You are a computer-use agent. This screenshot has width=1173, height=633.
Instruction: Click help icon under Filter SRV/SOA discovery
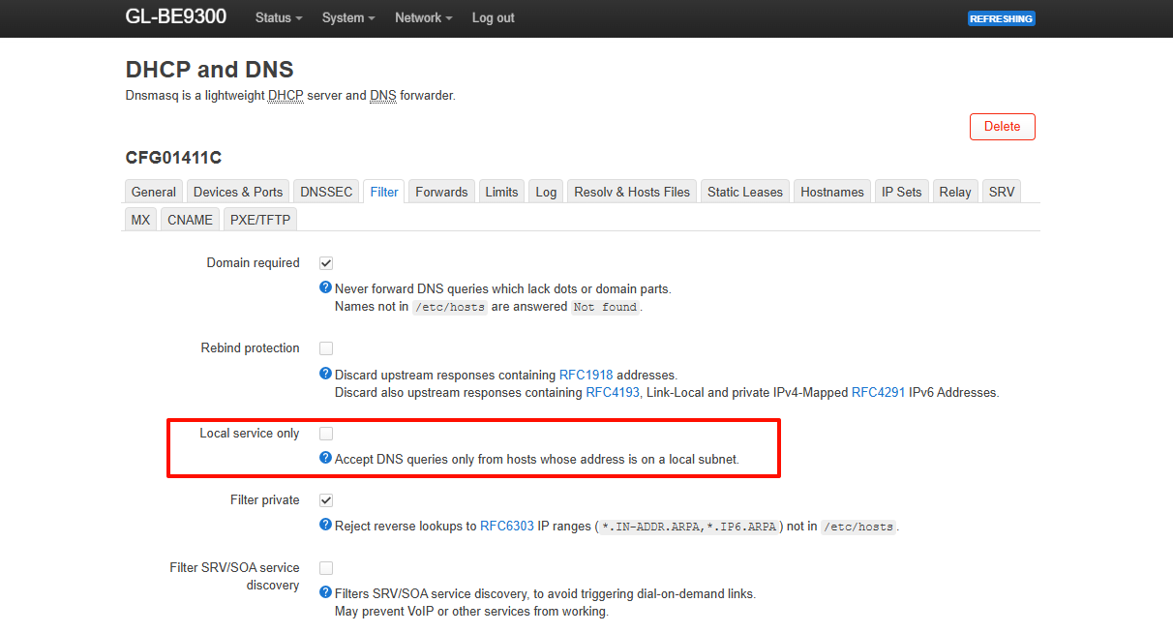(x=326, y=591)
